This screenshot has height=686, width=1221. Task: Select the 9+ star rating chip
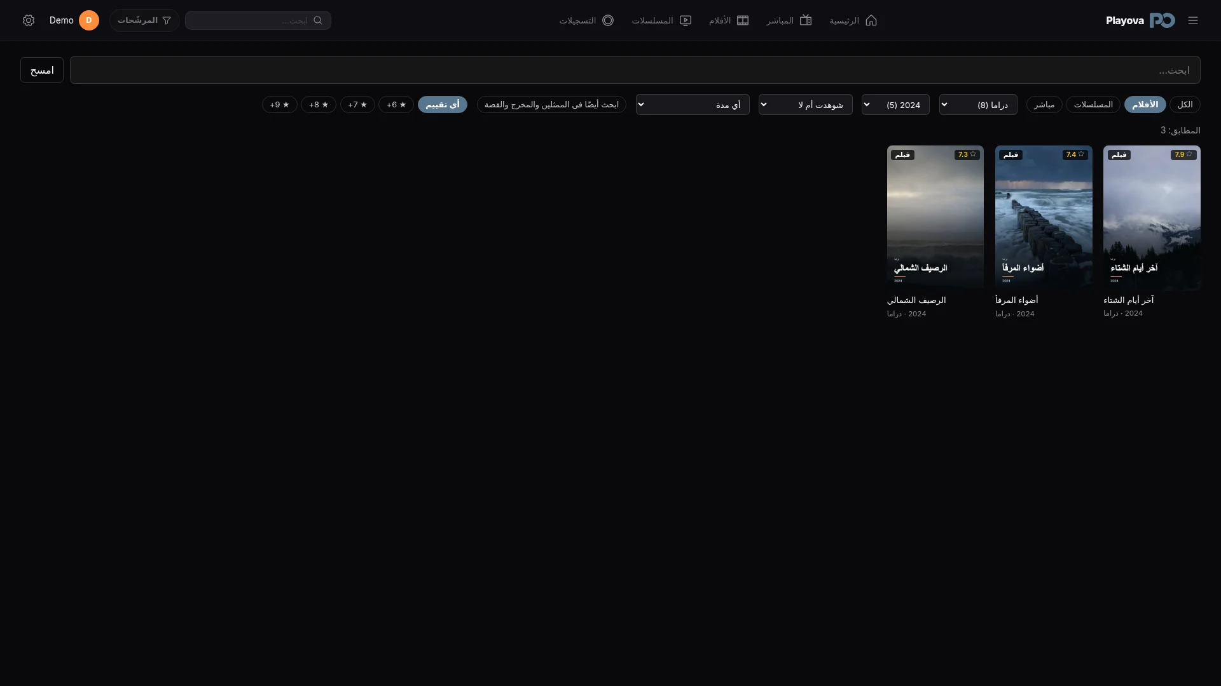pyautogui.click(x=280, y=104)
